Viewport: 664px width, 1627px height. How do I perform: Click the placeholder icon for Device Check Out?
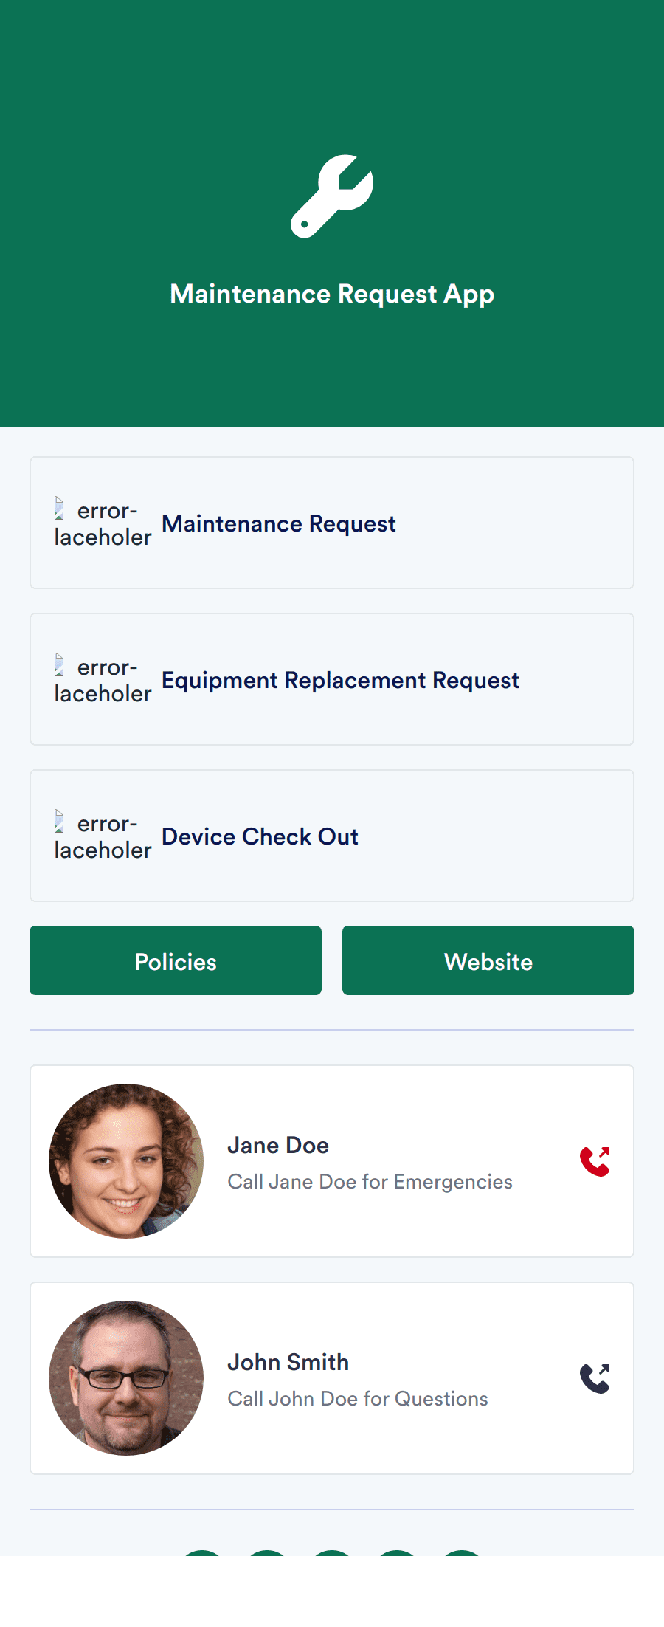point(60,822)
